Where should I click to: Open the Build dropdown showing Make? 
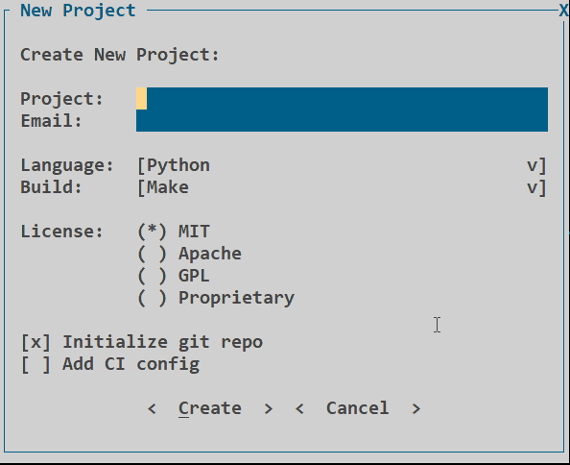coord(342,187)
